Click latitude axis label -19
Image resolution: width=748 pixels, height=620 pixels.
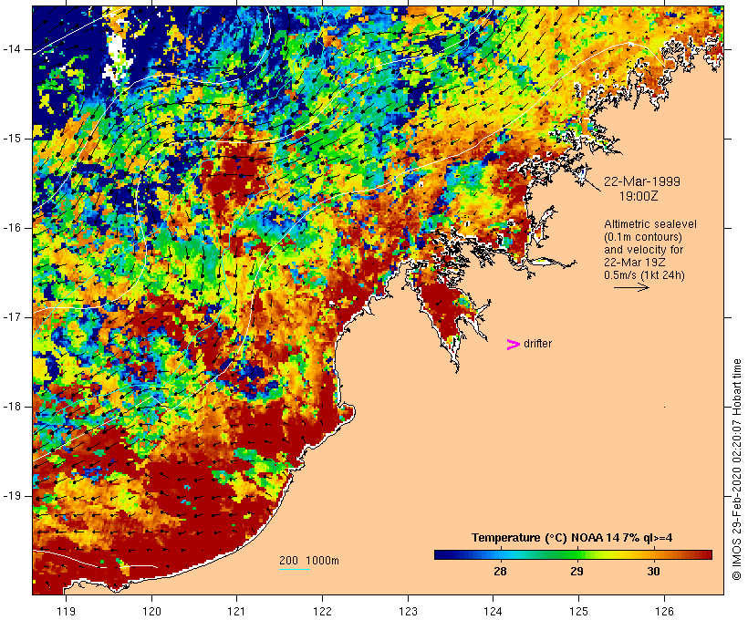(x=11, y=496)
